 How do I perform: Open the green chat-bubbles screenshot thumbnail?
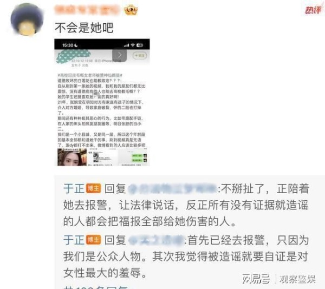(134, 157)
